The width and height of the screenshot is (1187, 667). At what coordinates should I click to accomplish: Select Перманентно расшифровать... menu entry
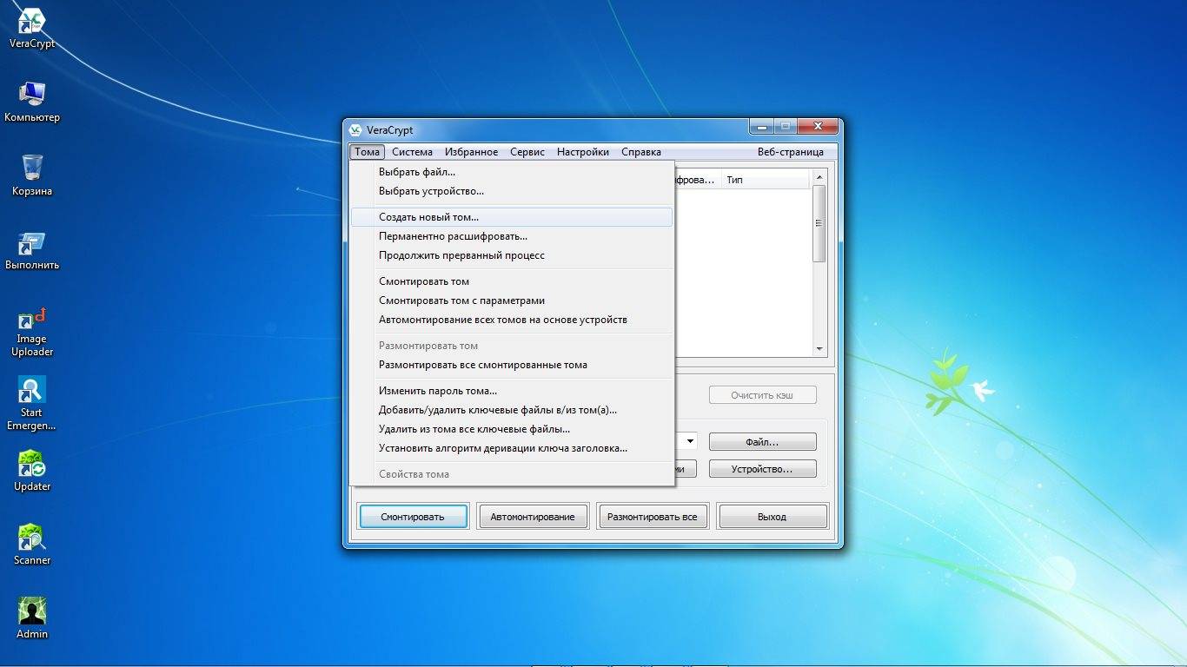(512, 236)
